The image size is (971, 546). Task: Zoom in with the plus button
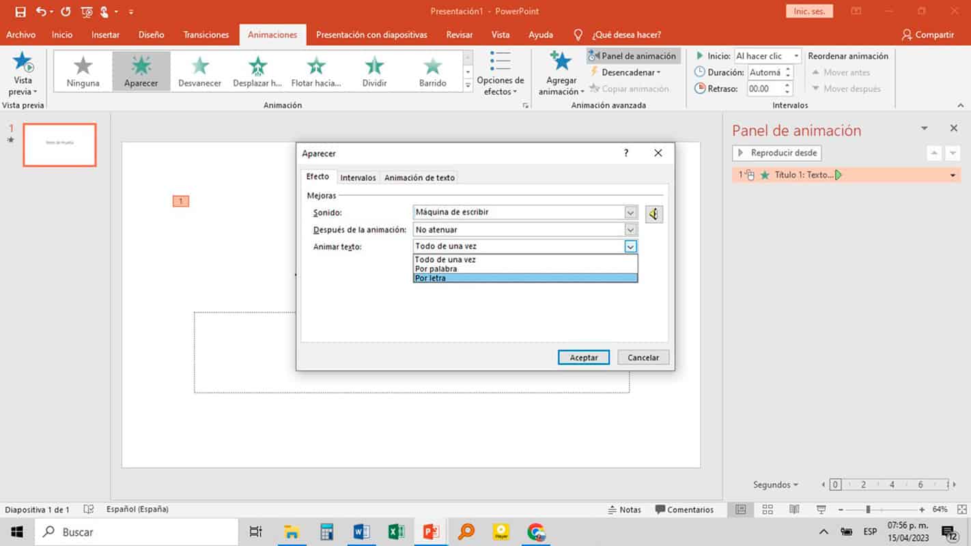pos(922,510)
